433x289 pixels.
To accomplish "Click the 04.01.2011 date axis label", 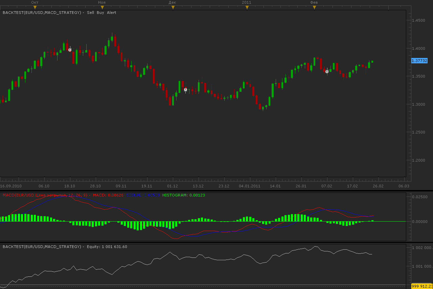I will point(250,186).
